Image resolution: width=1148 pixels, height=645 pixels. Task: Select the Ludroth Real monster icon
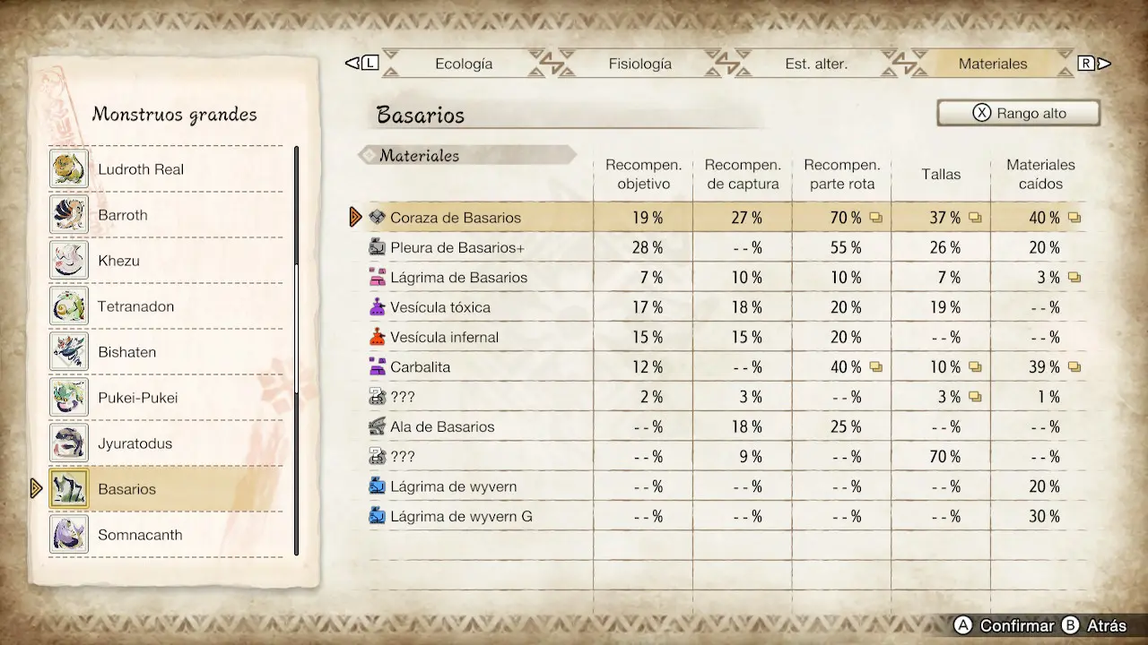pyautogui.click(x=69, y=169)
